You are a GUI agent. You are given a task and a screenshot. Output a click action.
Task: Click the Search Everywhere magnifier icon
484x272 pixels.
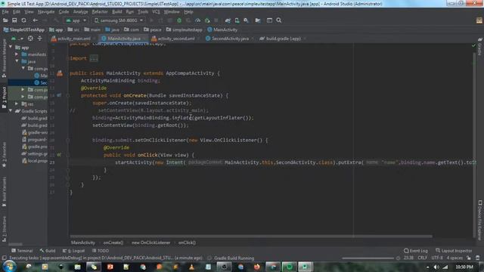(x=279, y=20)
